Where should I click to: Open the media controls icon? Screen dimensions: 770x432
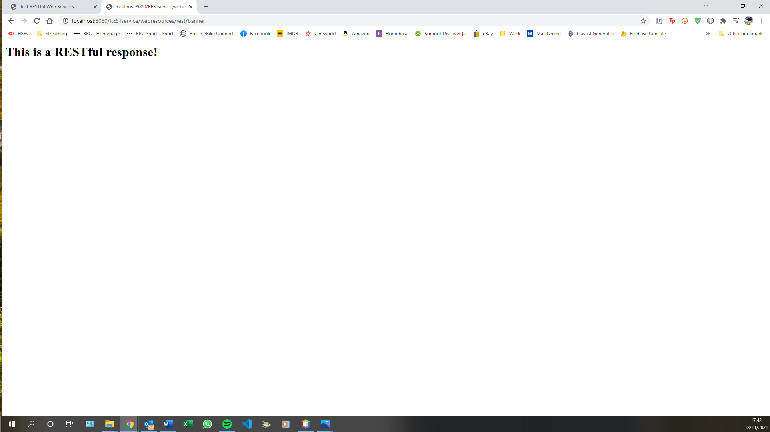736,21
